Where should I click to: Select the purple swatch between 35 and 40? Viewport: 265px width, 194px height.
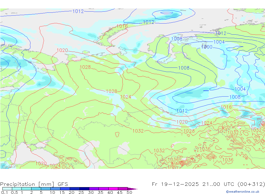coord(104,189)
